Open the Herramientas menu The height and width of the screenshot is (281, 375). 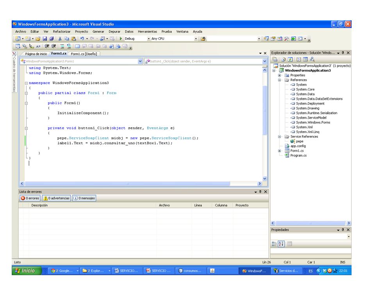[x=147, y=32]
